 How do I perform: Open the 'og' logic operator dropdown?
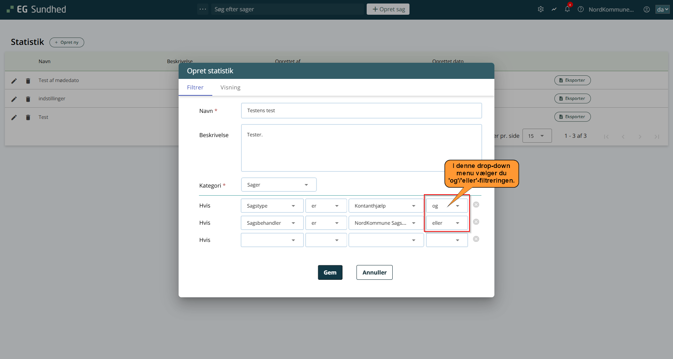(446, 206)
